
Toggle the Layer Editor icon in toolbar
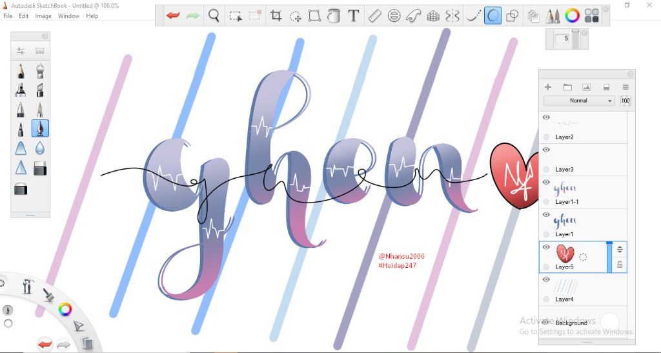(x=533, y=16)
